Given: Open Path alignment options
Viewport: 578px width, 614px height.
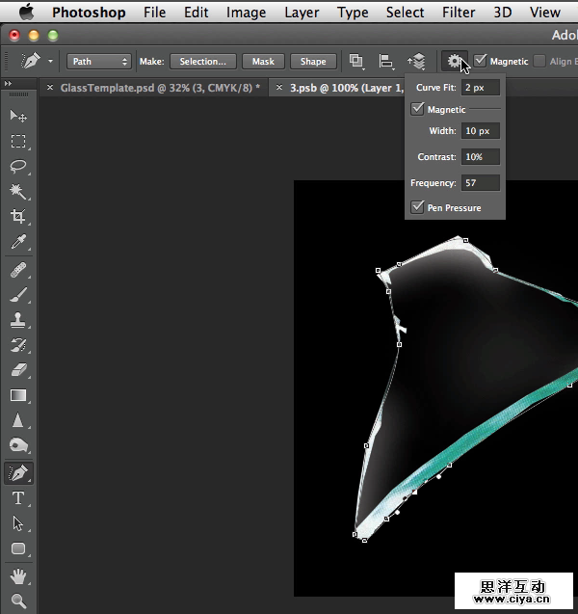Looking at the screenshot, I should pyautogui.click(x=386, y=61).
